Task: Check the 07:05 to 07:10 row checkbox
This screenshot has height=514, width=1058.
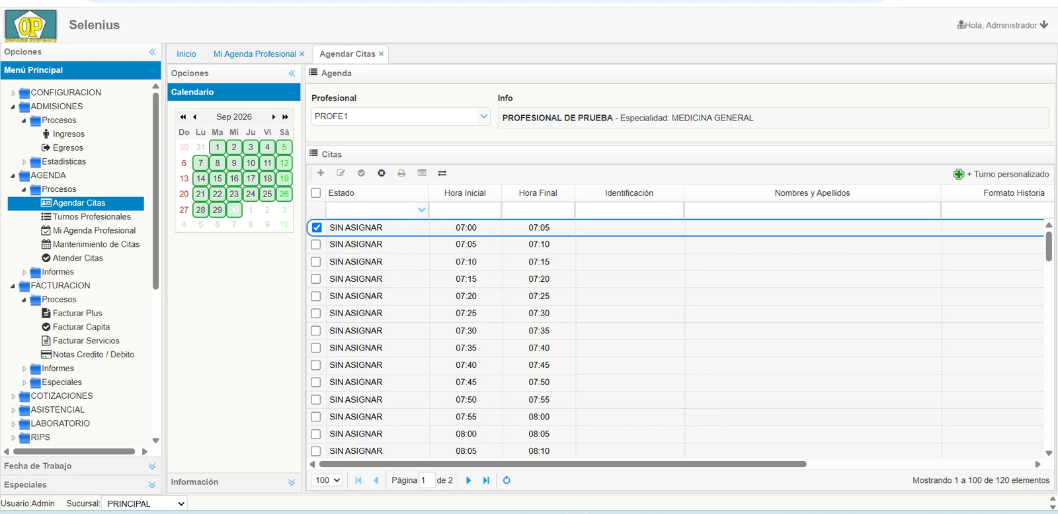Action: 316,245
